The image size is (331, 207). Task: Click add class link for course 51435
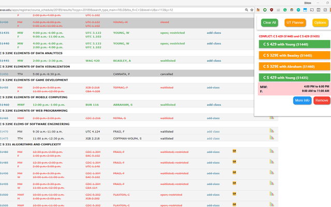(x=213, y=33)
